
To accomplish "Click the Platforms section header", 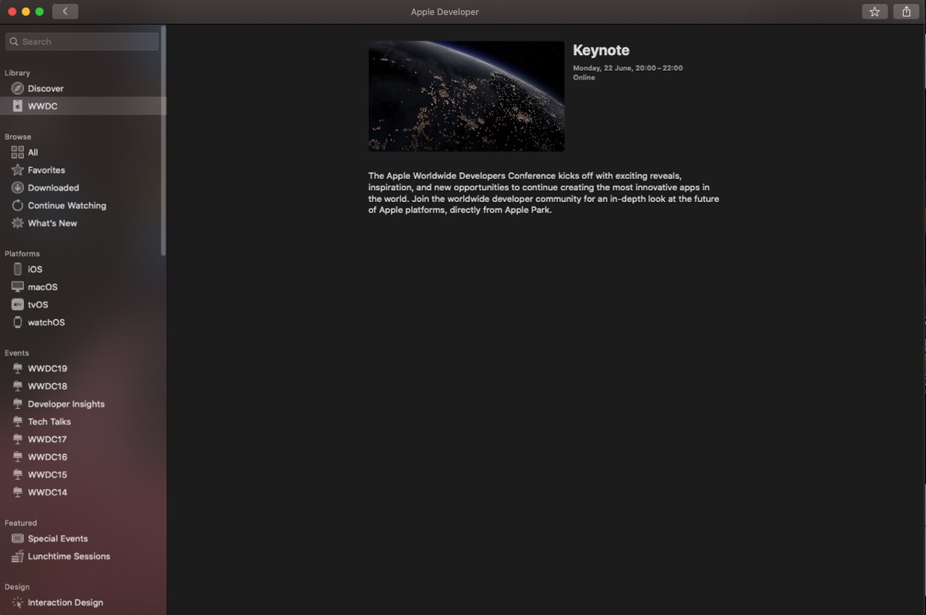I will [x=22, y=254].
